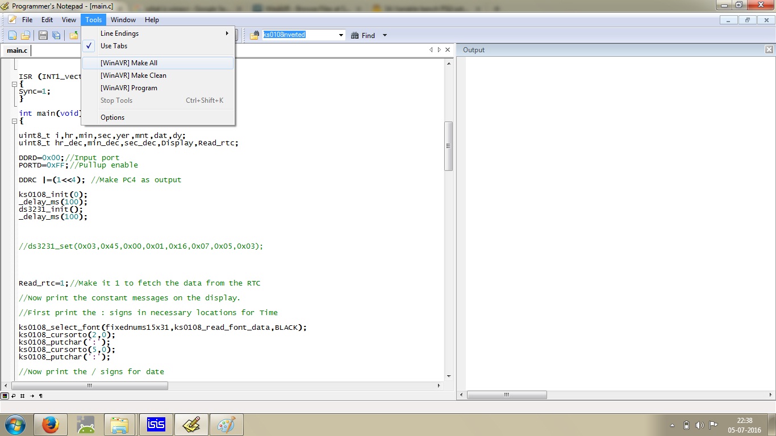Click the Programmer's Notepad document icon in menu bar

point(12,20)
